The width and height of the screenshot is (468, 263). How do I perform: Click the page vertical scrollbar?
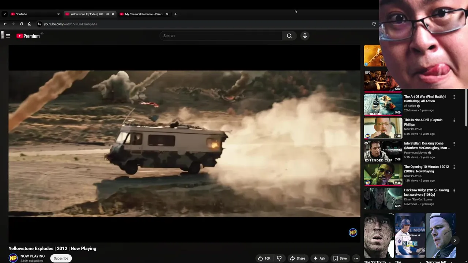pos(466,108)
